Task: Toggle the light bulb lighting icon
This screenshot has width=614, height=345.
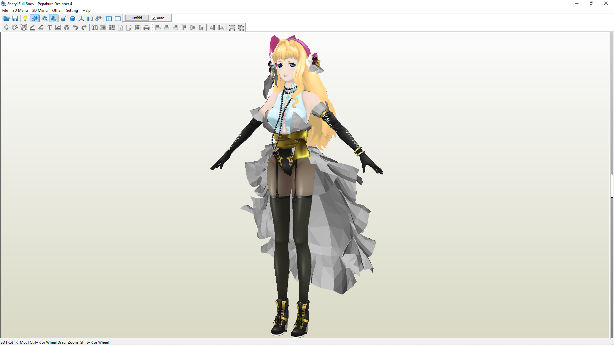Action: click(x=25, y=18)
